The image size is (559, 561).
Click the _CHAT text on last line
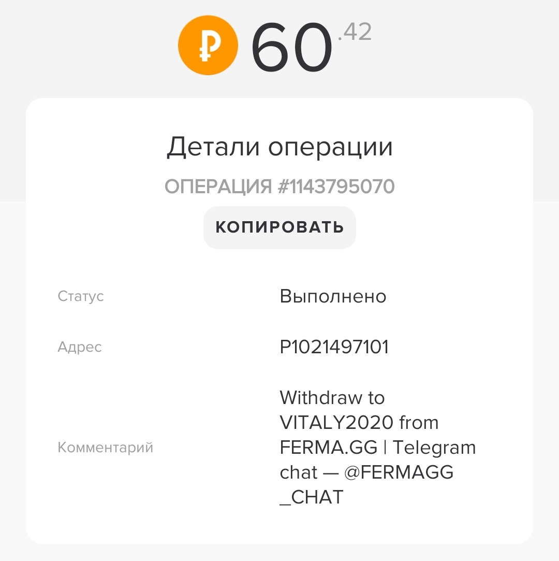[311, 497]
